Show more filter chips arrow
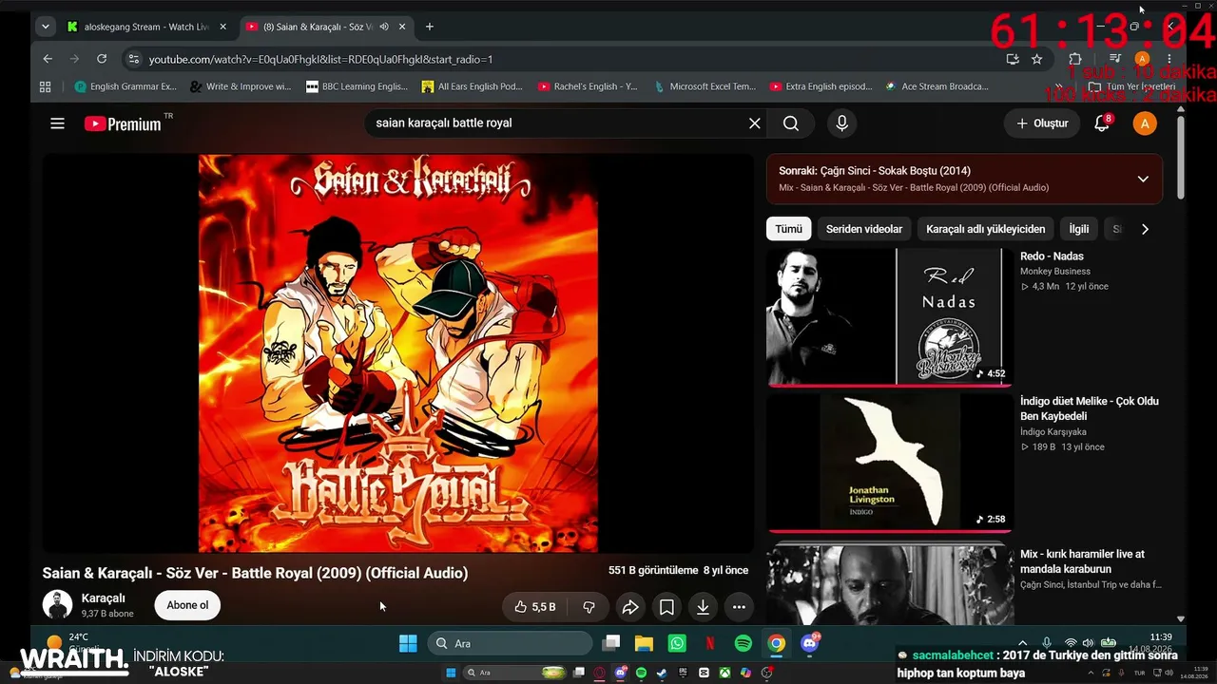This screenshot has height=684, width=1217. click(1145, 229)
